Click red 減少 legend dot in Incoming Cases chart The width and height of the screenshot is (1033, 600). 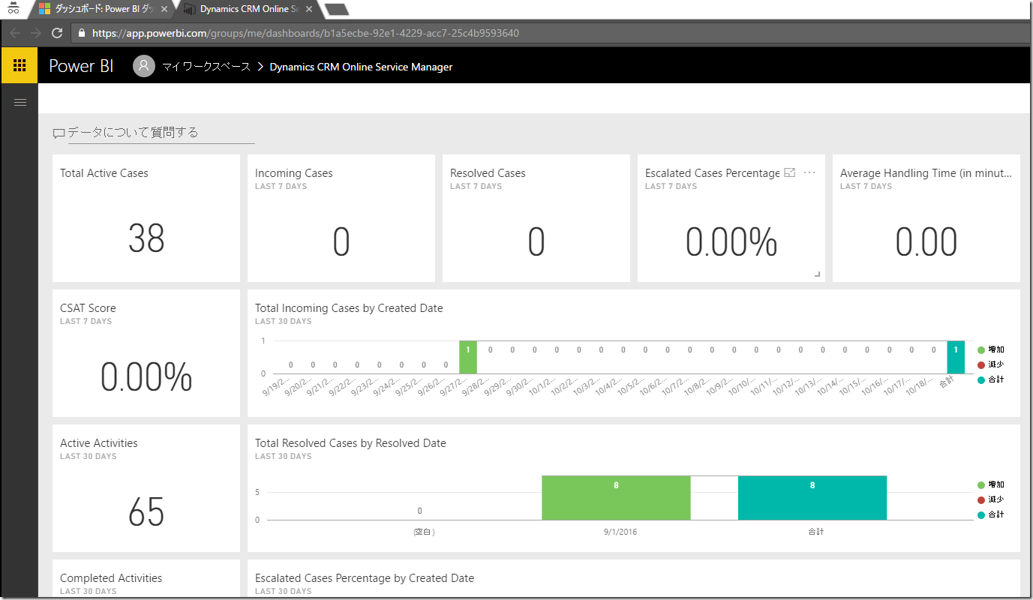981,364
